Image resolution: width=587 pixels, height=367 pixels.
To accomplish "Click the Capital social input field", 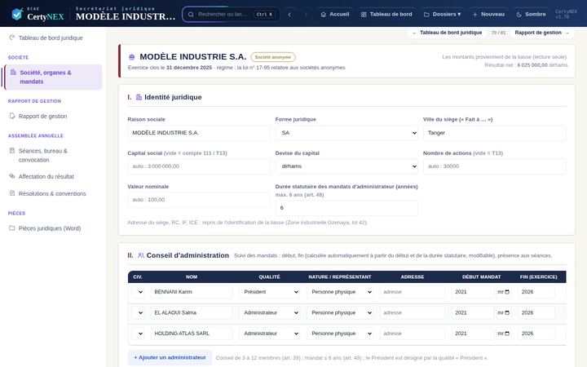I will coord(199,166).
